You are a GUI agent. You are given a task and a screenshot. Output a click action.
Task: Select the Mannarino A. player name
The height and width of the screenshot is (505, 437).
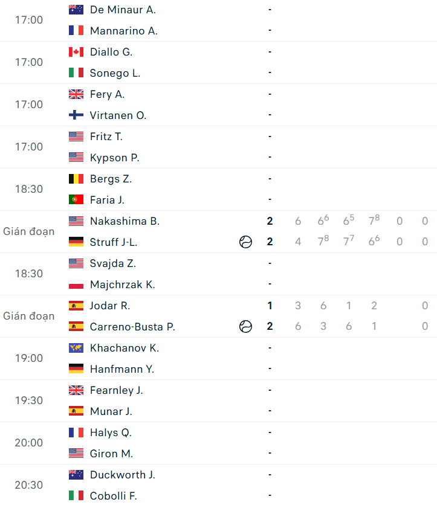click(x=124, y=31)
